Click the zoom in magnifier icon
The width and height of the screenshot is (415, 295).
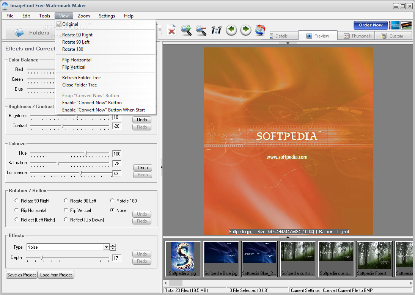(x=186, y=30)
